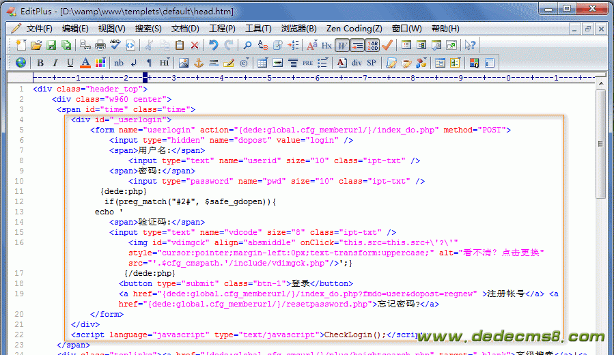
Task: Open the font size Aa dropdown
Action: (x=311, y=46)
